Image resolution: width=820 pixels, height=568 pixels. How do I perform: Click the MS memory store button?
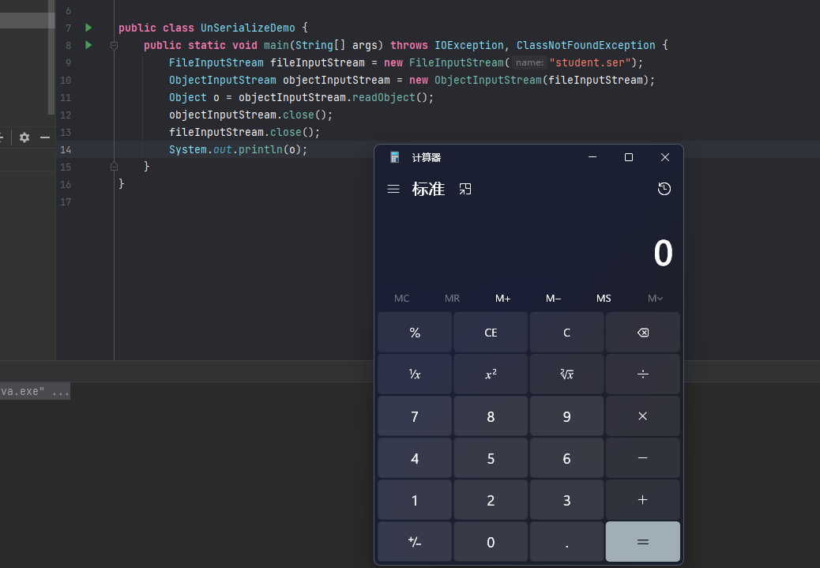click(604, 298)
